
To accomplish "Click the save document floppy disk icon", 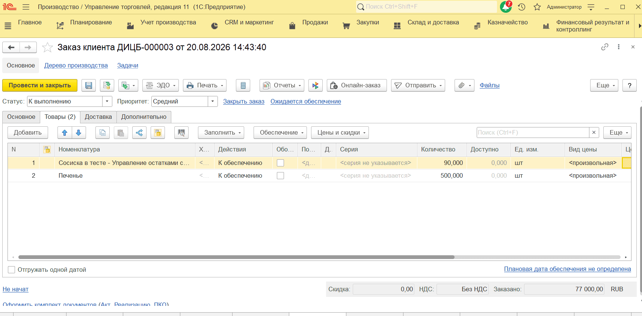I will pyautogui.click(x=89, y=85).
